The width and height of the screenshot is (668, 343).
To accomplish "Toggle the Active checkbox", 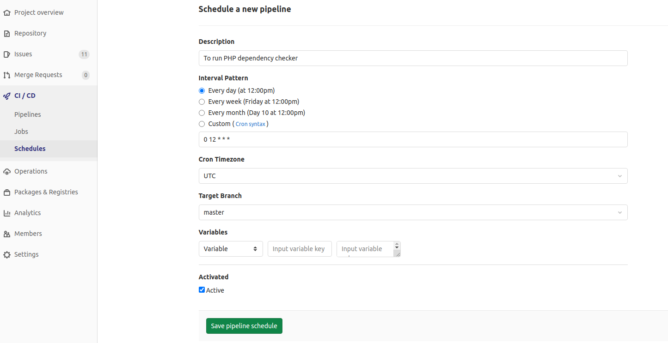I will pyautogui.click(x=202, y=290).
